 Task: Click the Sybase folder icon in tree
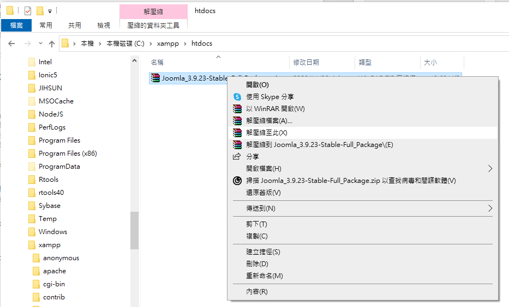(32, 206)
